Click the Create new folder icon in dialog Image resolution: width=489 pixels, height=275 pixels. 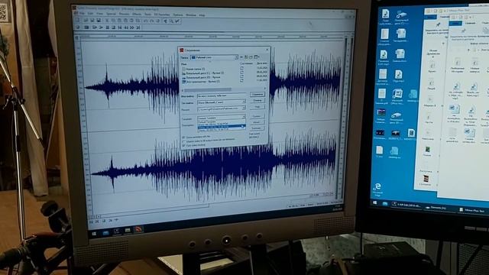[251, 57]
